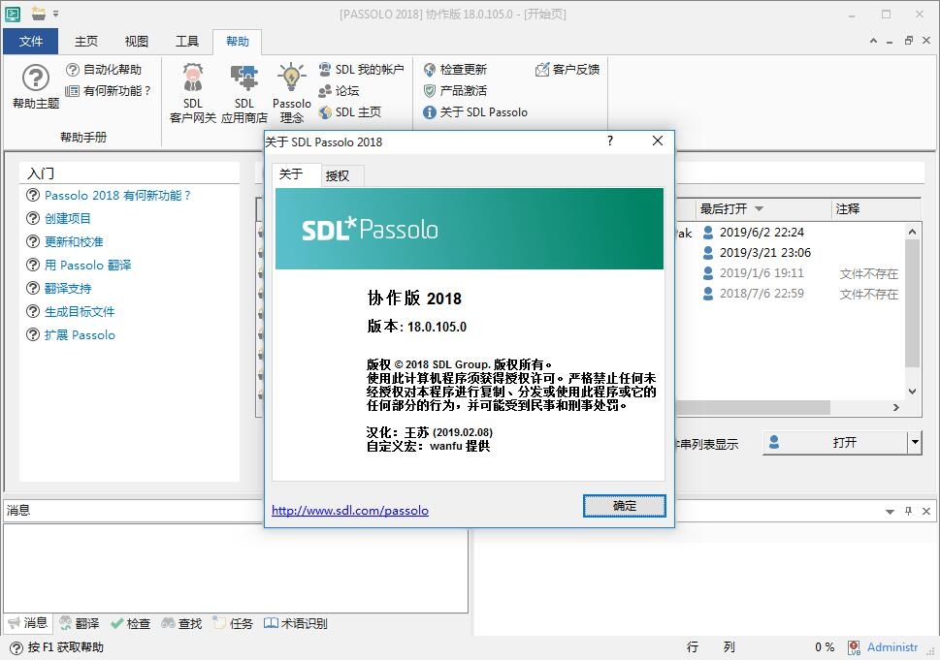Select the 2018/7/6 22:59 project row
Viewport: 940px width, 660px height.
(792, 294)
